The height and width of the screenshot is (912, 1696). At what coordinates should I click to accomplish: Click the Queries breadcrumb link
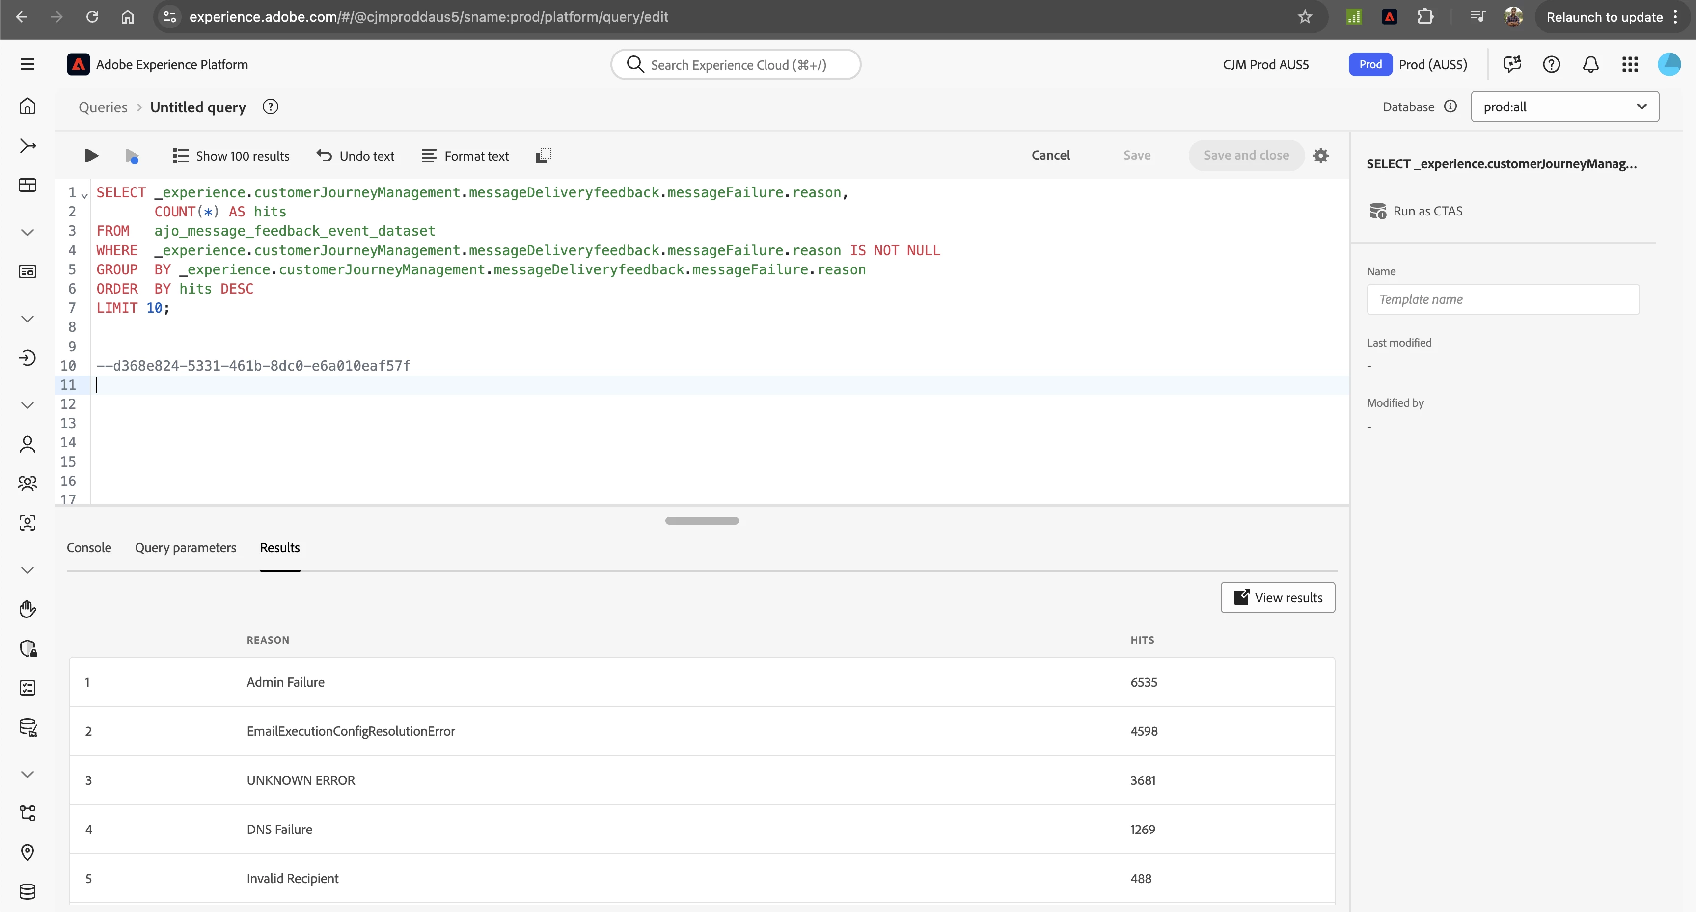click(103, 107)
